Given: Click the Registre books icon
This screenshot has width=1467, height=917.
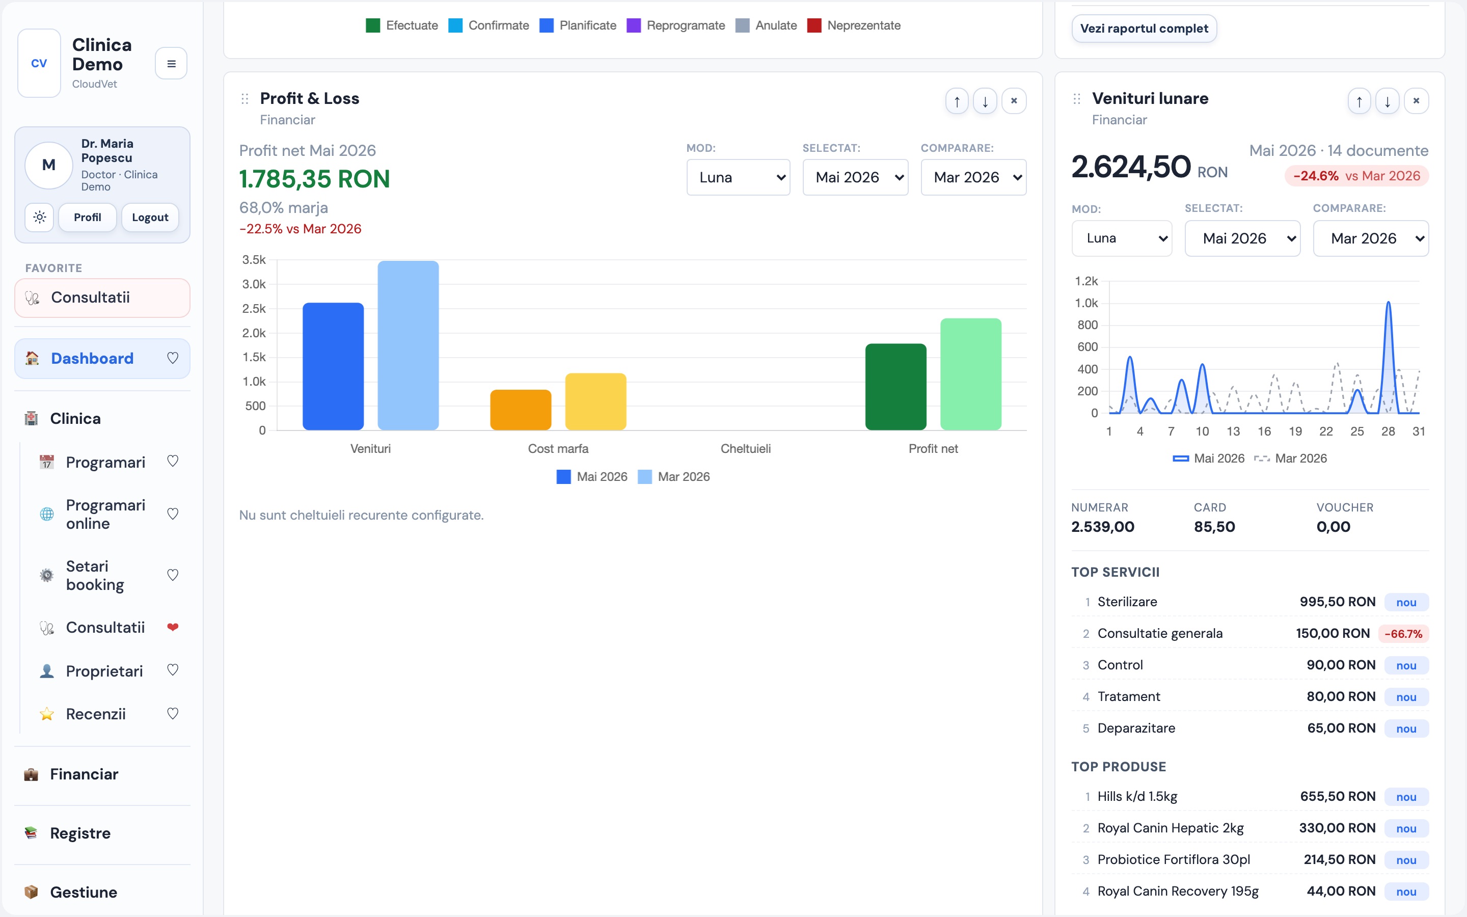Looking at the screenshot, I should click(x=31, y=833).
